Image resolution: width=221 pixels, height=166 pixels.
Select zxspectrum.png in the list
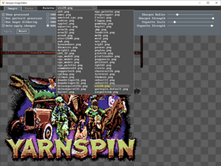click(106, 92)
